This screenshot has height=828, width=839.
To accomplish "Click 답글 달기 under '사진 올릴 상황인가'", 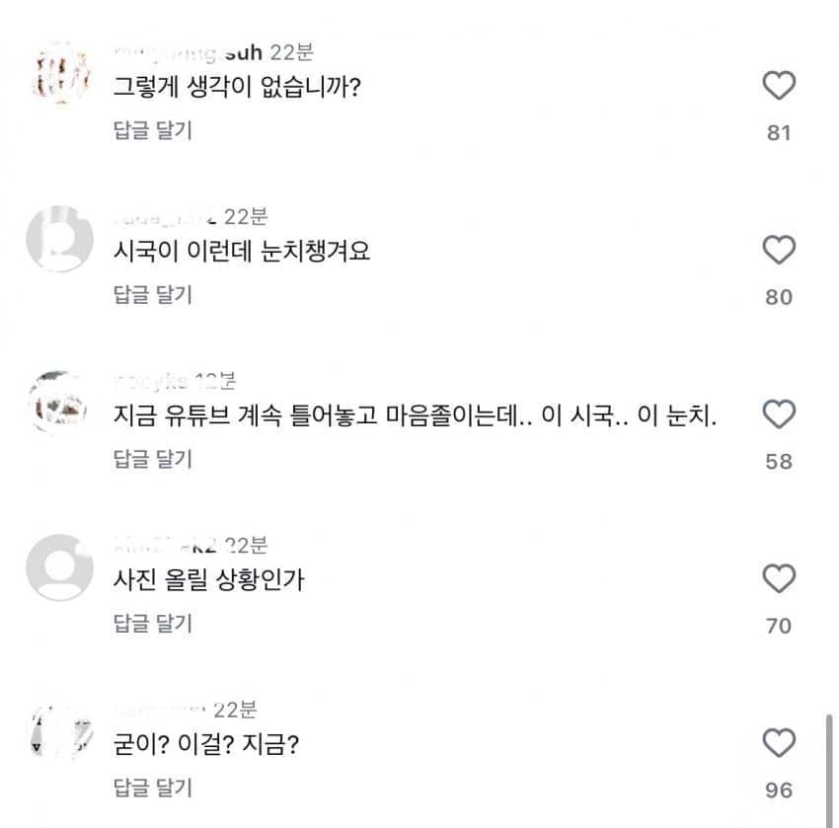I will pyautogui.click(x=153, y=623).
